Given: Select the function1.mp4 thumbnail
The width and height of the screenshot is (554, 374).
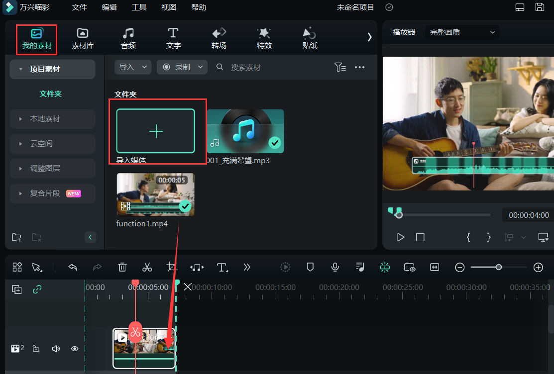Looking at the screenshot, I should (x=155, y=194).
